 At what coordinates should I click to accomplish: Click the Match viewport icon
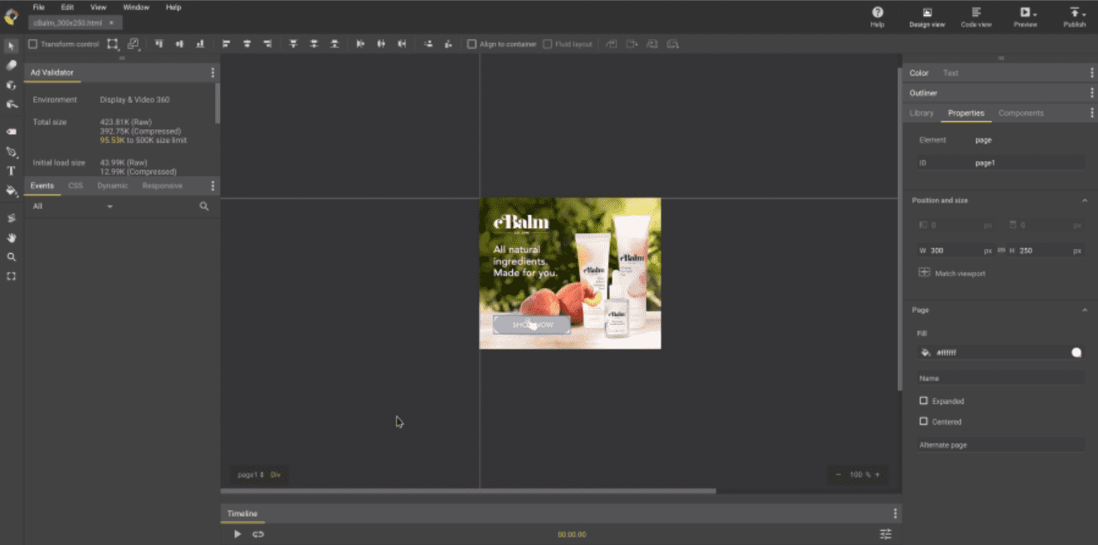click(x=925, y=272)
